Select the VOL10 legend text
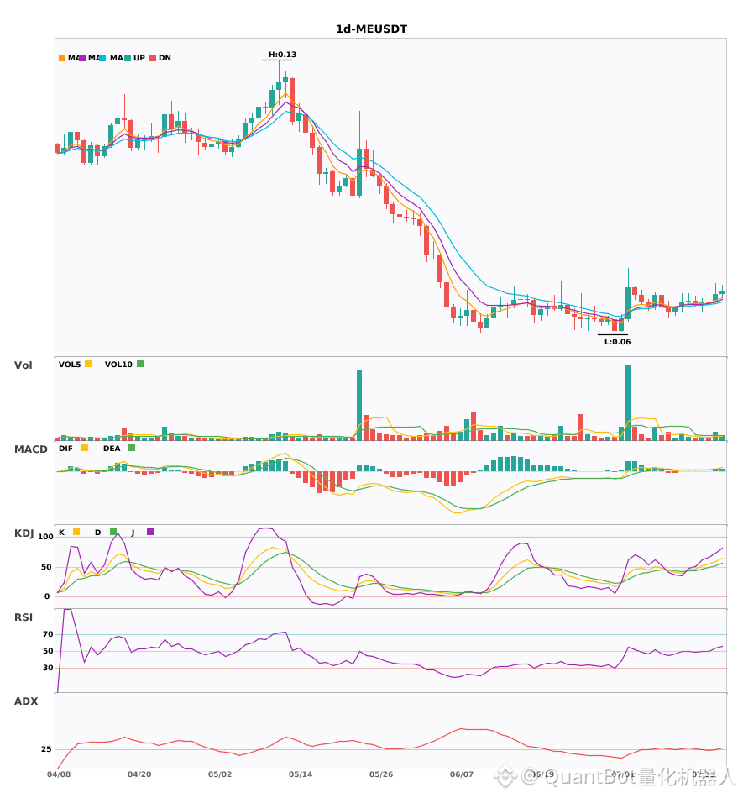Viewport: 743px width, 798px height. tap(118, 365)
